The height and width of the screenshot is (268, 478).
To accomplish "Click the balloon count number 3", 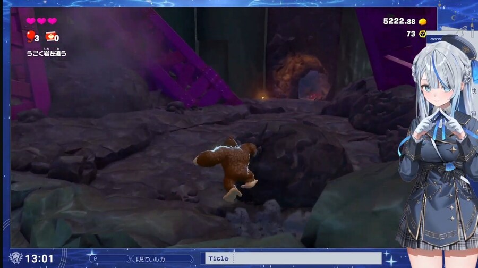I will [x=37, y=38].
